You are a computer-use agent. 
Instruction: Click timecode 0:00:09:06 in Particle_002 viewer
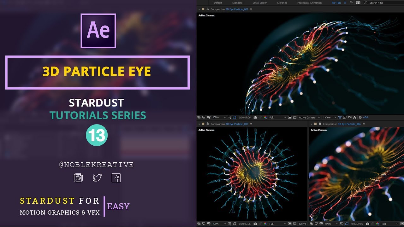coord(245,117)
